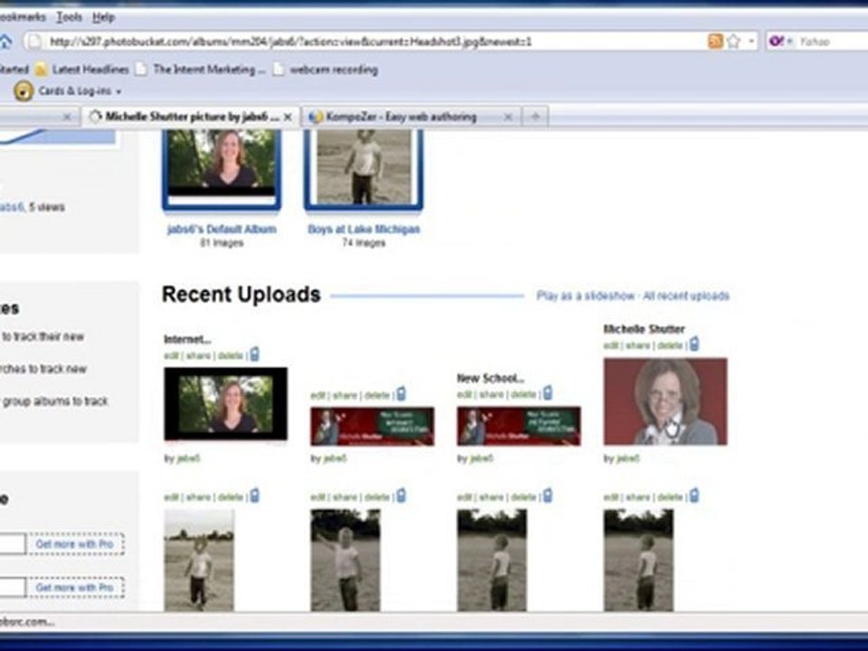This screenshot has width=868, height=651.
Task: Click Boys at Lake Michigan link
Action: coord(363,229)
